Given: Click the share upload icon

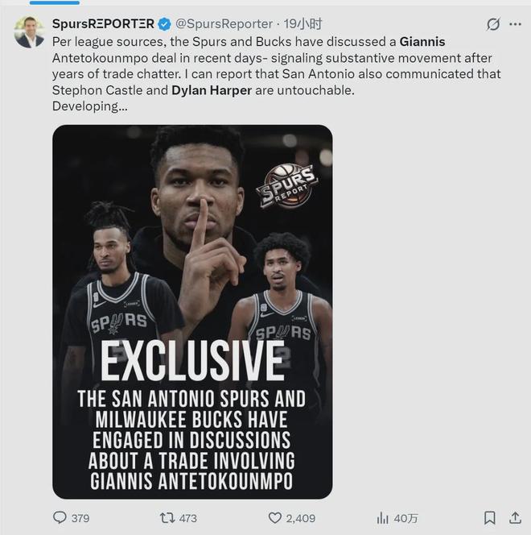Looking at the screenshot, I should pos(513,517).
